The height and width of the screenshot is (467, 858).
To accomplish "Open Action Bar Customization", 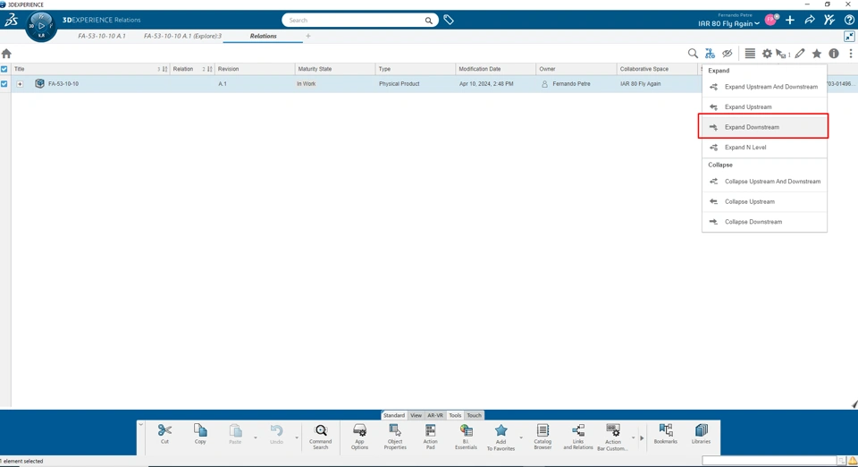I will point(613,437).
